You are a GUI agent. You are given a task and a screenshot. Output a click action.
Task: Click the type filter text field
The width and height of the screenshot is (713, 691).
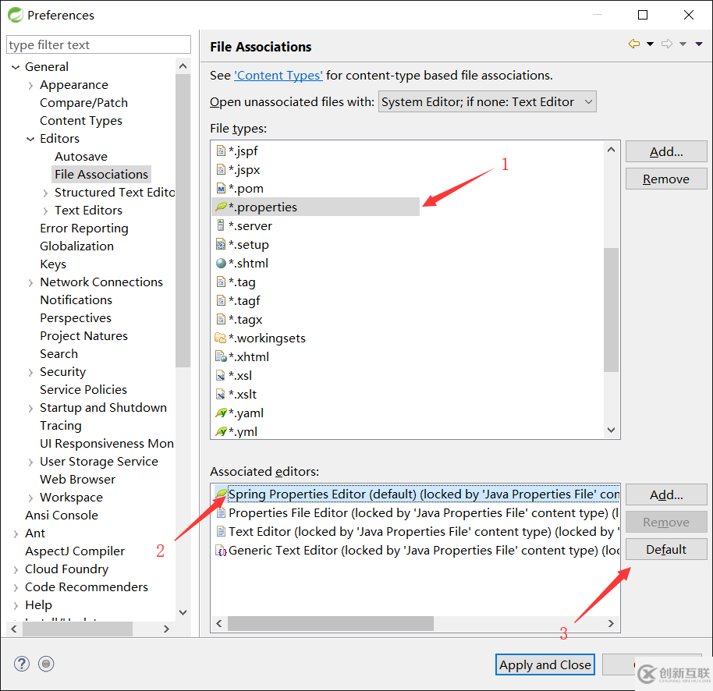(98, 44)
